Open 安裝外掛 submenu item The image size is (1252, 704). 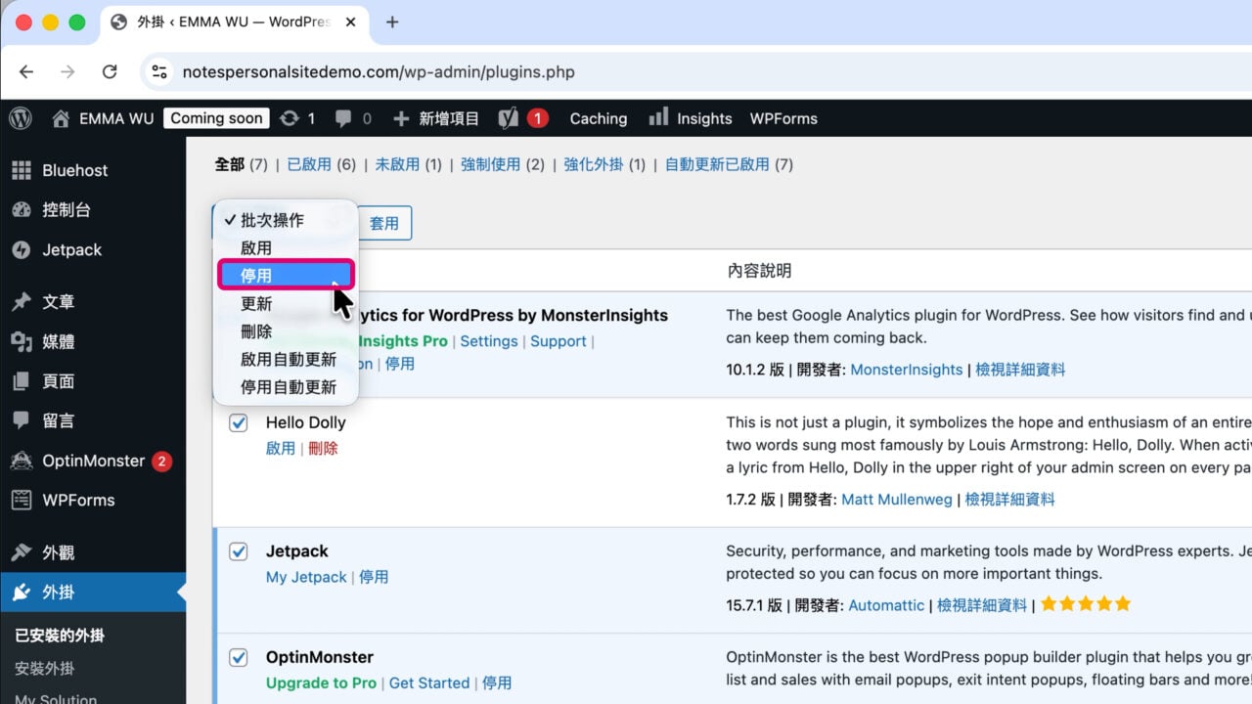click(x=45, y=669)
